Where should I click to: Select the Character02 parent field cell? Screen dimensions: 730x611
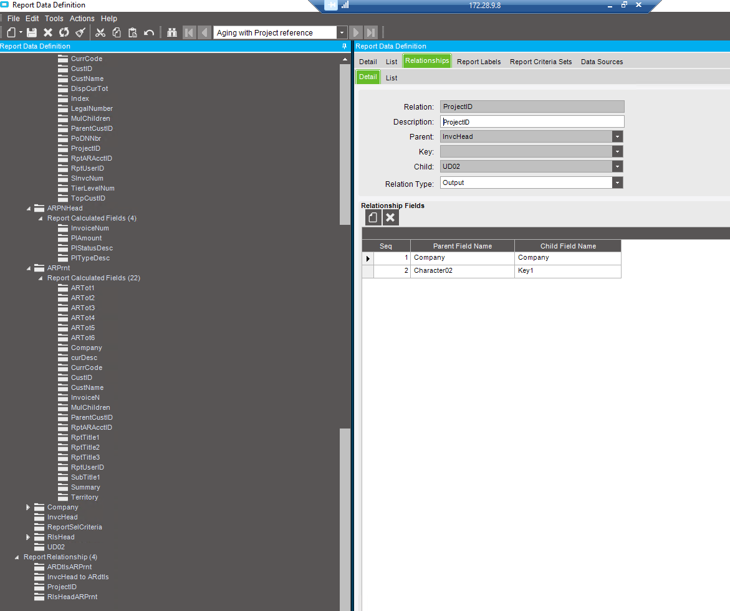pos(463,271)
